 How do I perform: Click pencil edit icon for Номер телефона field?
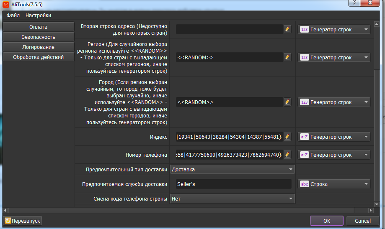[287, 155]
